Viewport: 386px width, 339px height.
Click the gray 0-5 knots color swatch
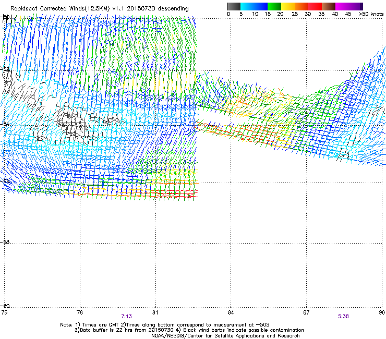coord(234,6)
